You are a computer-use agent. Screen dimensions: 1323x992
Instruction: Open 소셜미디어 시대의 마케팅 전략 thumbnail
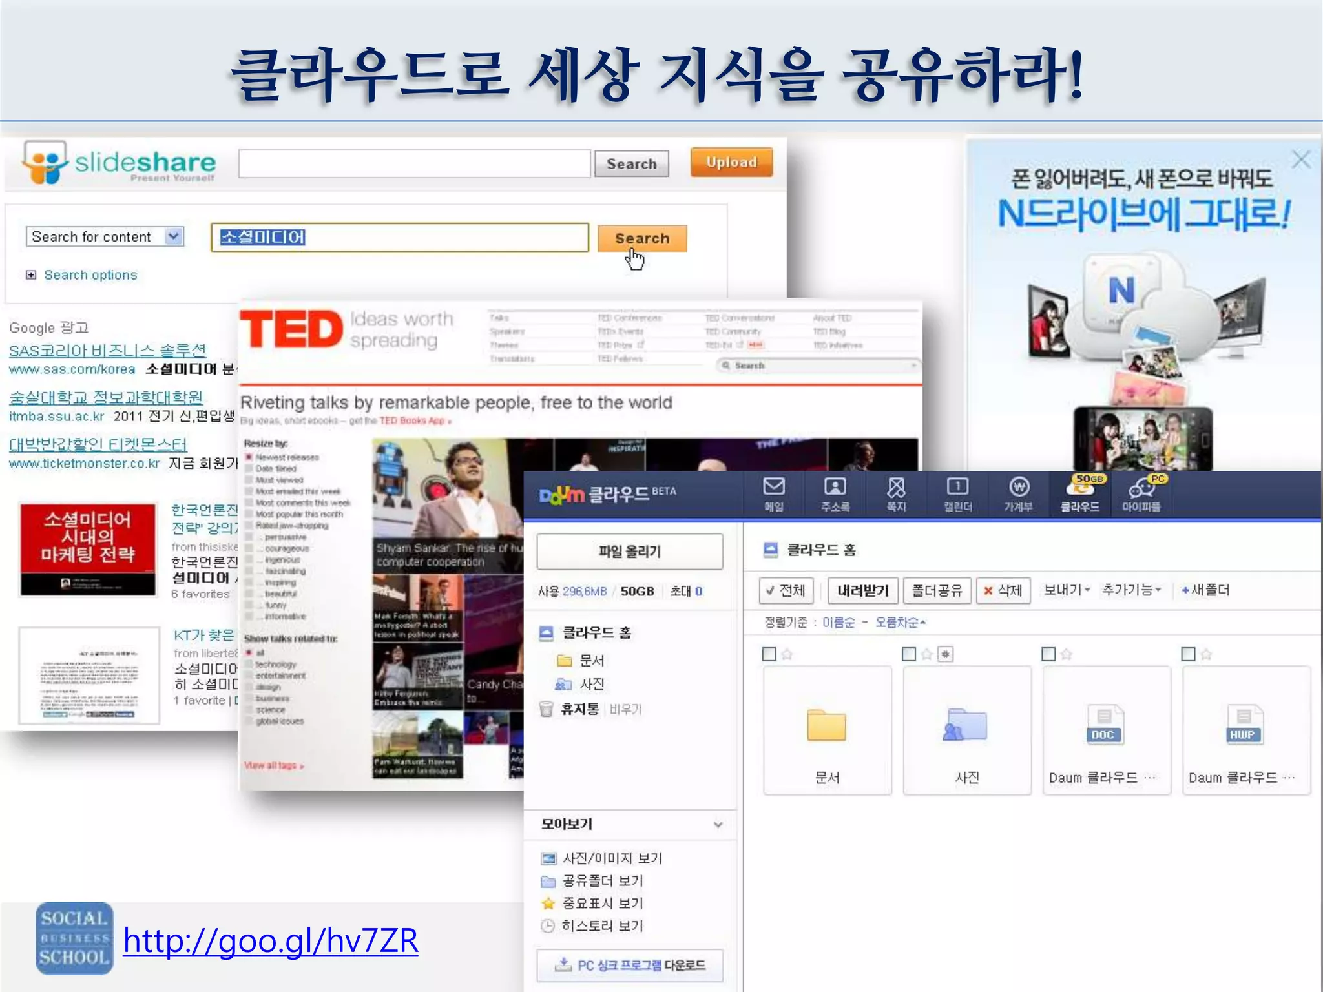88,549
